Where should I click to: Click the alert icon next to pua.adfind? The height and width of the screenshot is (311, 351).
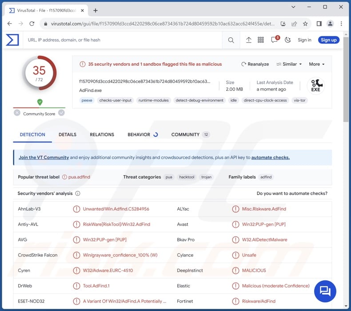[x=64, y=177]
